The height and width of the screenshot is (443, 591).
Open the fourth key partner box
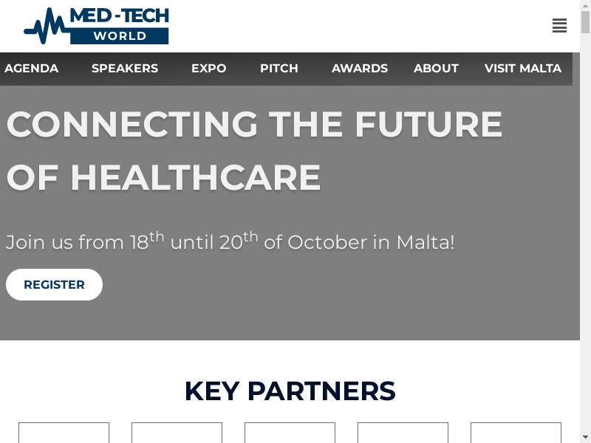pos(403,433)
